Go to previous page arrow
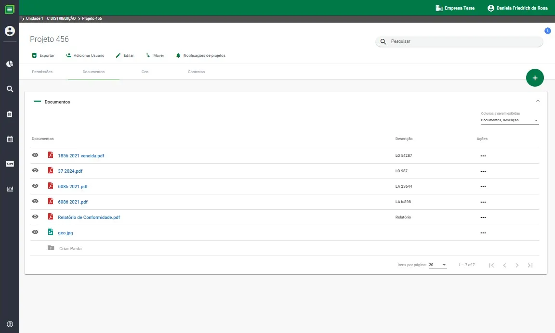 coord(504,265)
